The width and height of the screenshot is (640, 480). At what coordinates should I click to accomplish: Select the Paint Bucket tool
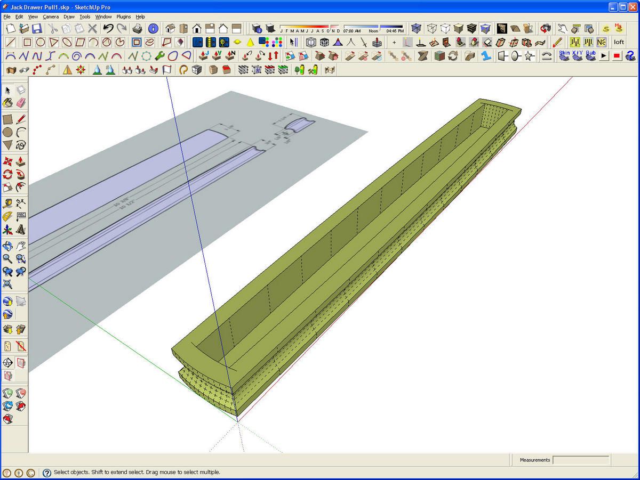click(x=8, y=102)
